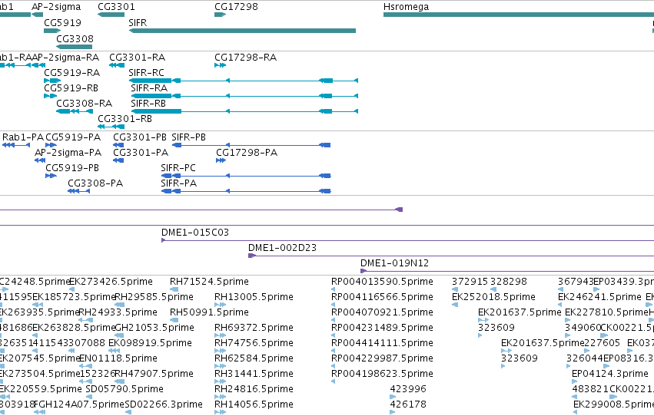Select the CG3301-RB transcript
654x416 pixels.
[x=111, y=127]
